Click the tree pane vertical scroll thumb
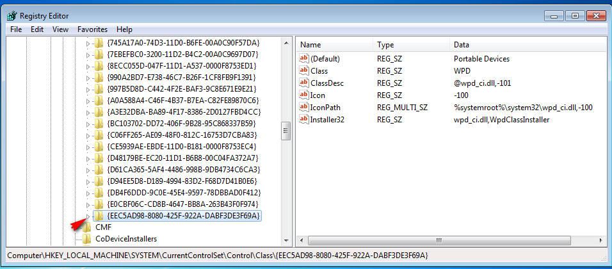The height and width of the screenshot is (269, 612). (x=286, y=131)
